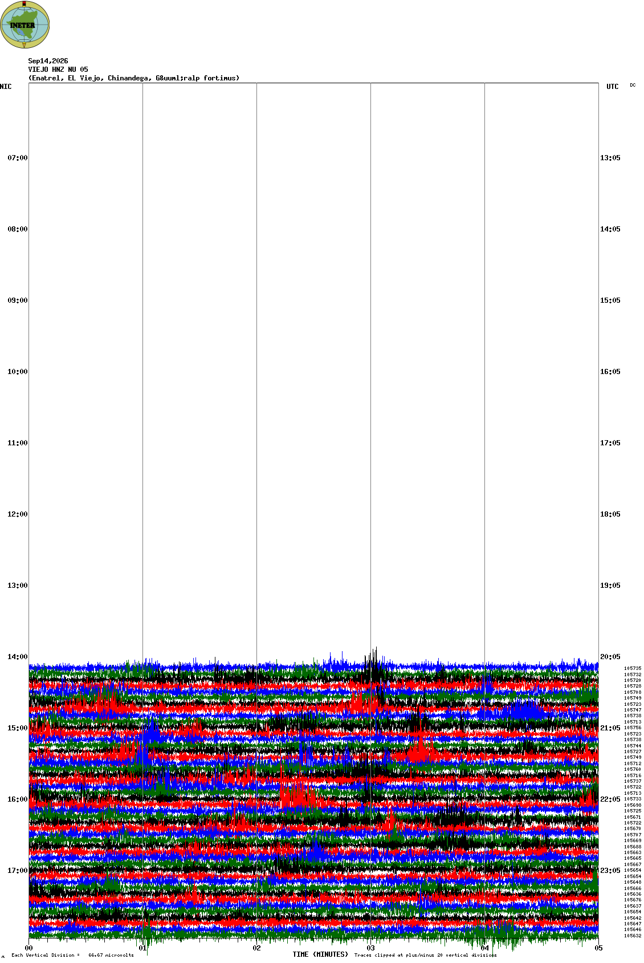Click minute 03 on the time axis
Screen dimensions: 644x963
point(370,948)
